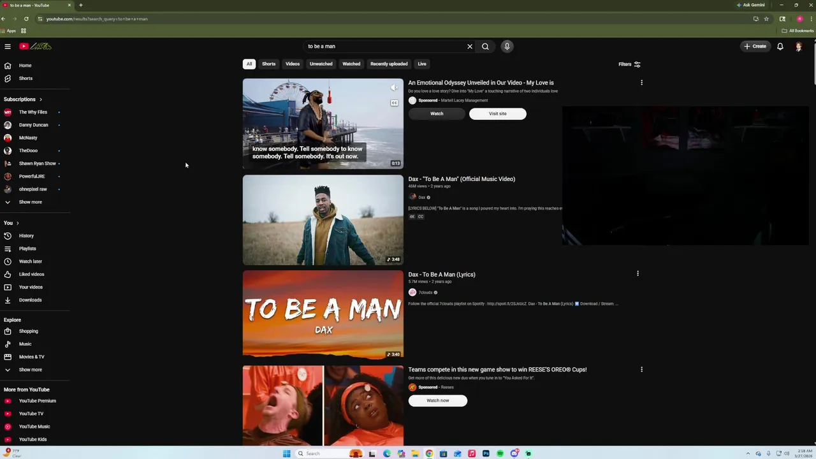
Task: Click the Watch now button
Action: tap(438, 400)
